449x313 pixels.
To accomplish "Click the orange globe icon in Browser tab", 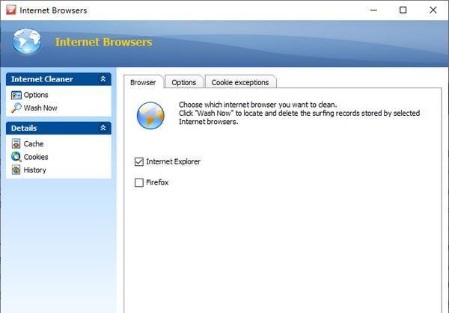I will [x=150, y=116].
